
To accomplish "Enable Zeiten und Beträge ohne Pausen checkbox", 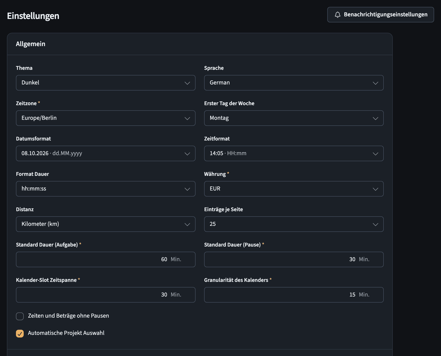I will (20, 316).
